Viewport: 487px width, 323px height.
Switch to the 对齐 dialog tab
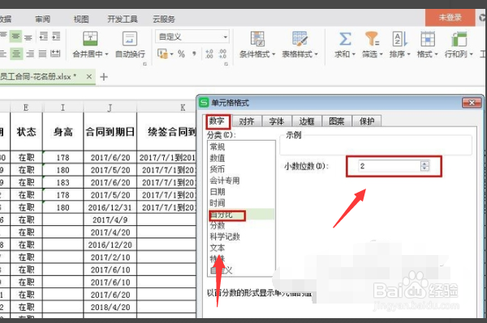pos(247,121)
